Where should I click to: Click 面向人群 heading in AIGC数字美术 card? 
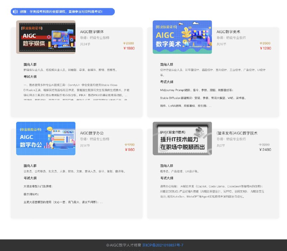point(166,64)
